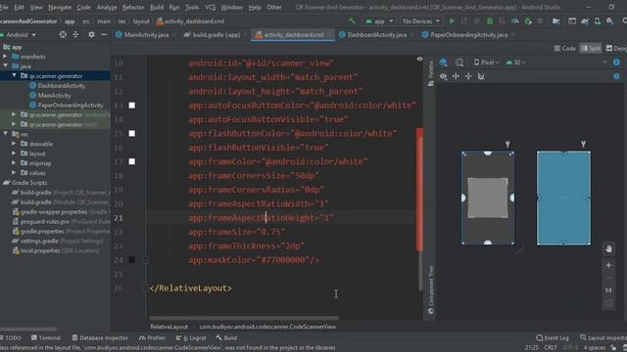The width and height of the screenshot is (627, 352).
Task: Click the 1:1 zoom to 100% button
Action: pos(608,290)
